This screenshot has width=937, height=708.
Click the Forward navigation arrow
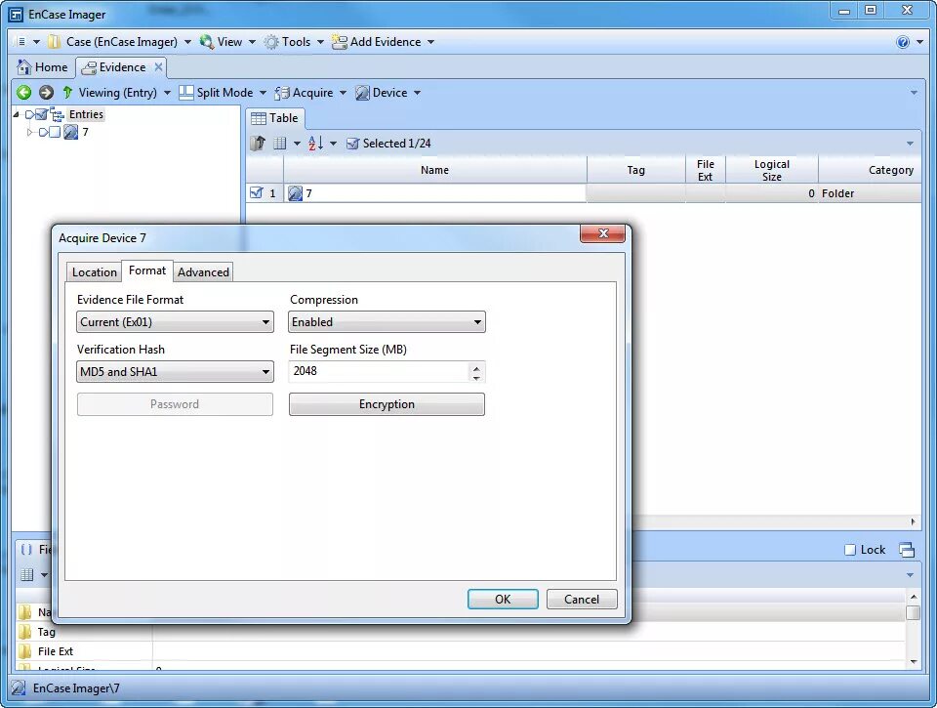point(46,92)
